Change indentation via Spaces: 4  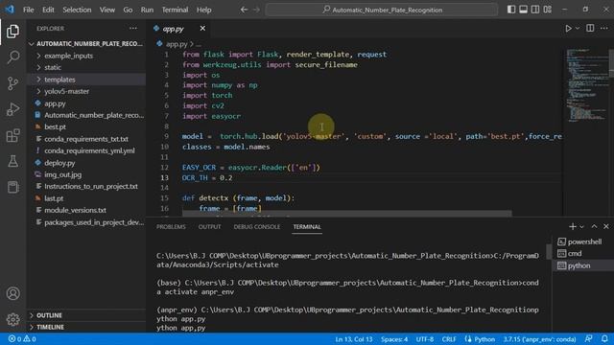pyautogui.click(x=394, y=339)
